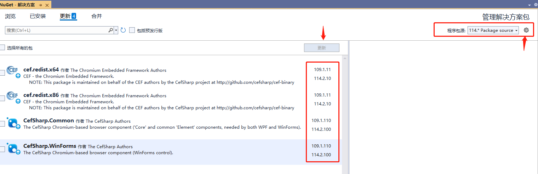Check 选择所有的包 checkbox
The width and height of the screenshot is (538, 174).
[2, 47]
